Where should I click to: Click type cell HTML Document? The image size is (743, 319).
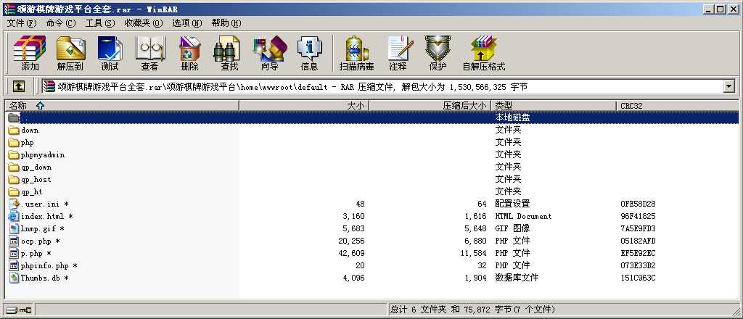click(x=523, y=216)
